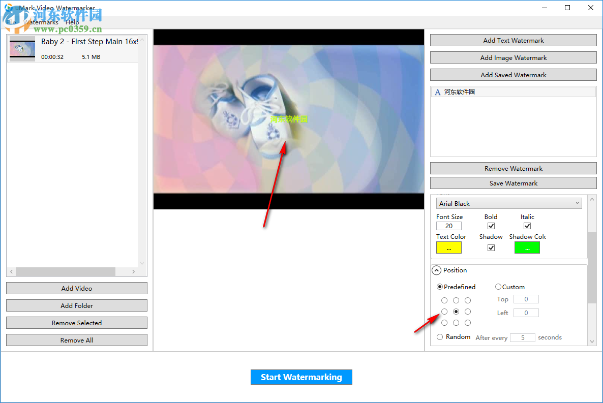Collapse the Position section
The height and width of the screenshot is (403, 603).
(x=436, y=270)
